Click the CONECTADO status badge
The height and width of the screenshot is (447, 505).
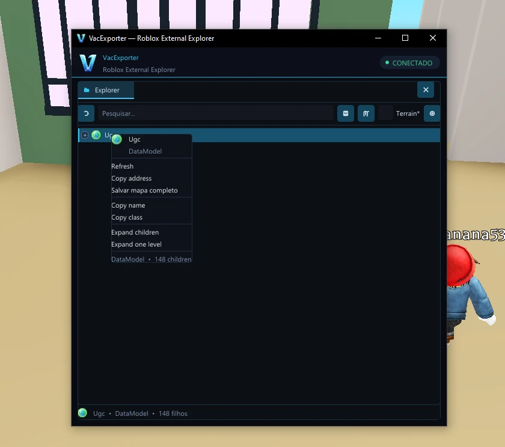409,63
